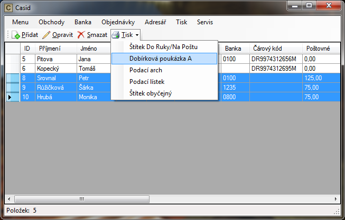Click the cell Pitova
345x220 pixels.
(56, 59)
